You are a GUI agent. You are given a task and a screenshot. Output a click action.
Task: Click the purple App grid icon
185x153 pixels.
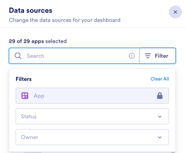click(x=25, y=96)
